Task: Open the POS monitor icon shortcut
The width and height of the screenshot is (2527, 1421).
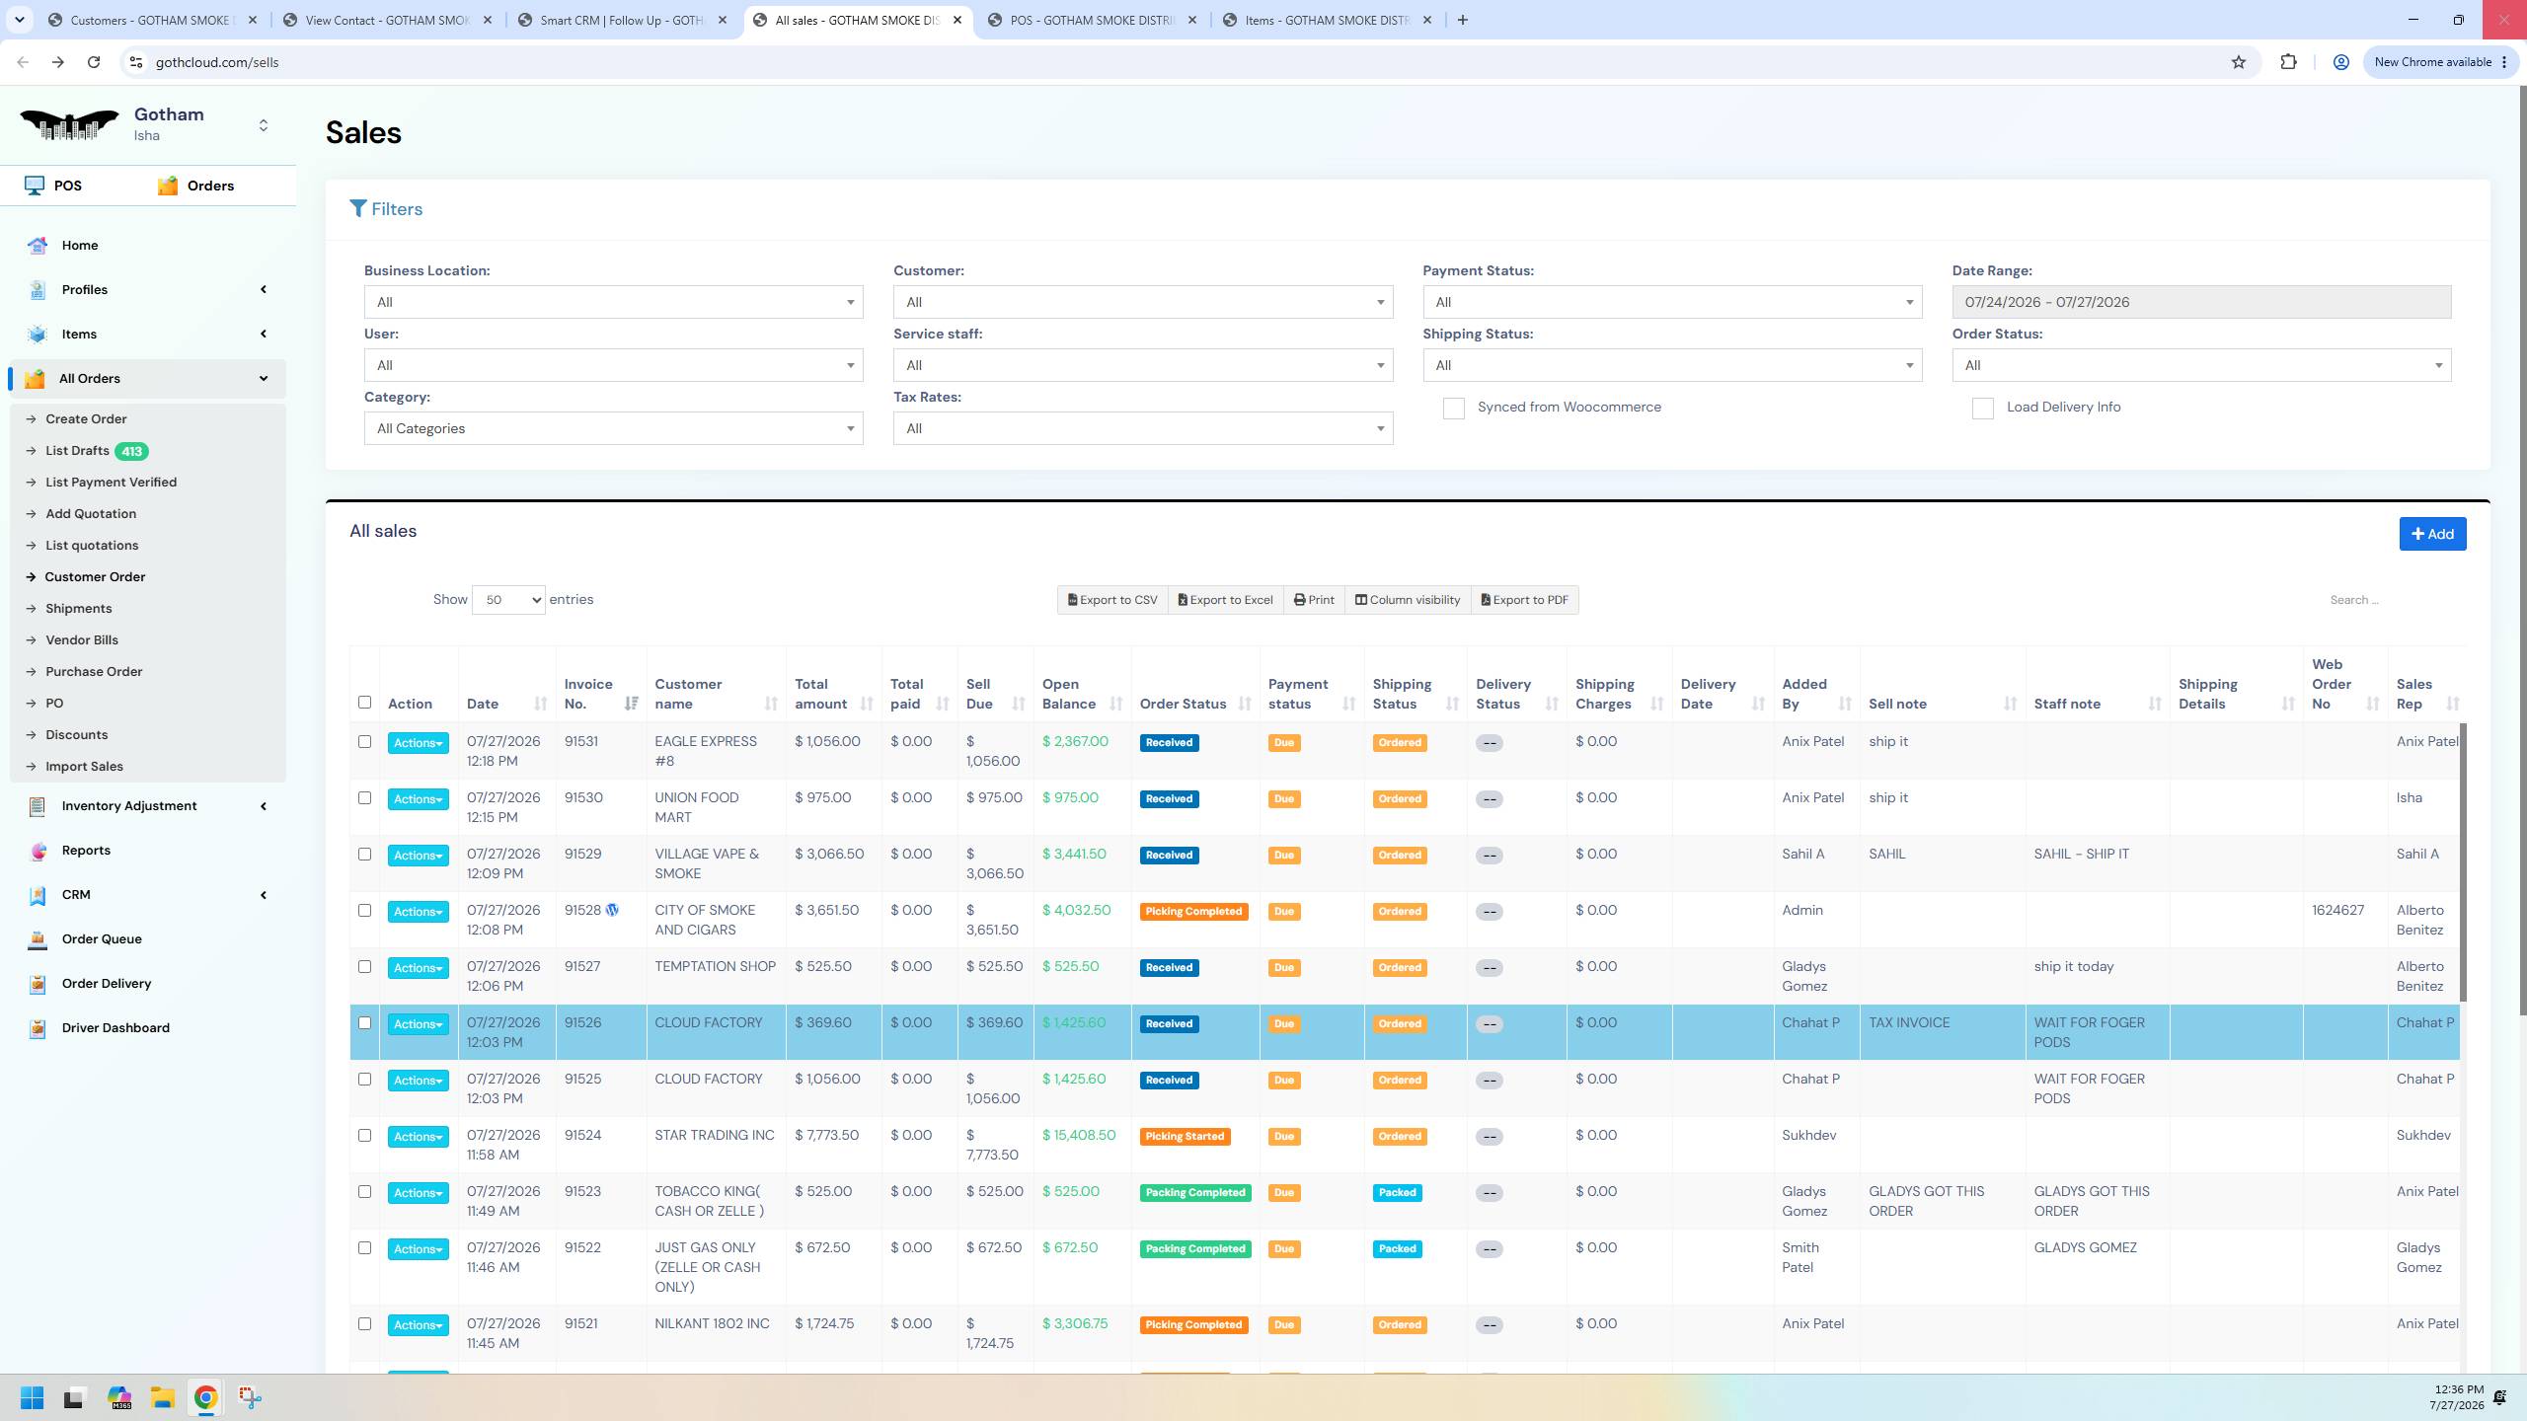Action: 35,186
